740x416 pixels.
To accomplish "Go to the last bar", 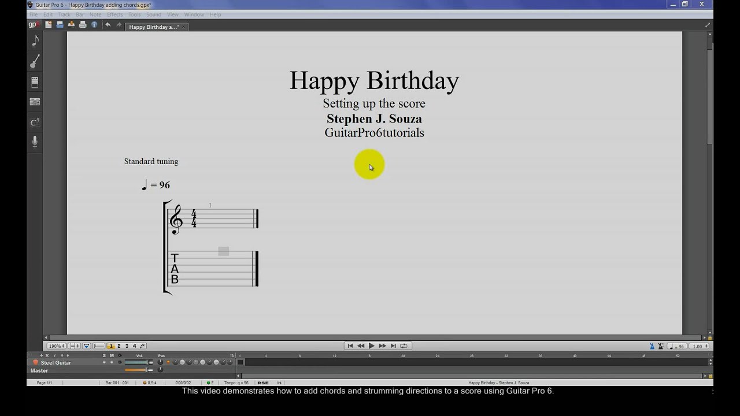I will (x=393, y=346).
